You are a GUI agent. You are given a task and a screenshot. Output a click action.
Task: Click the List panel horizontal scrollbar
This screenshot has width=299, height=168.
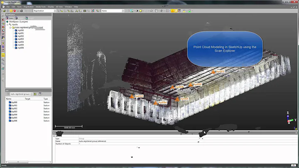(28, 162)
